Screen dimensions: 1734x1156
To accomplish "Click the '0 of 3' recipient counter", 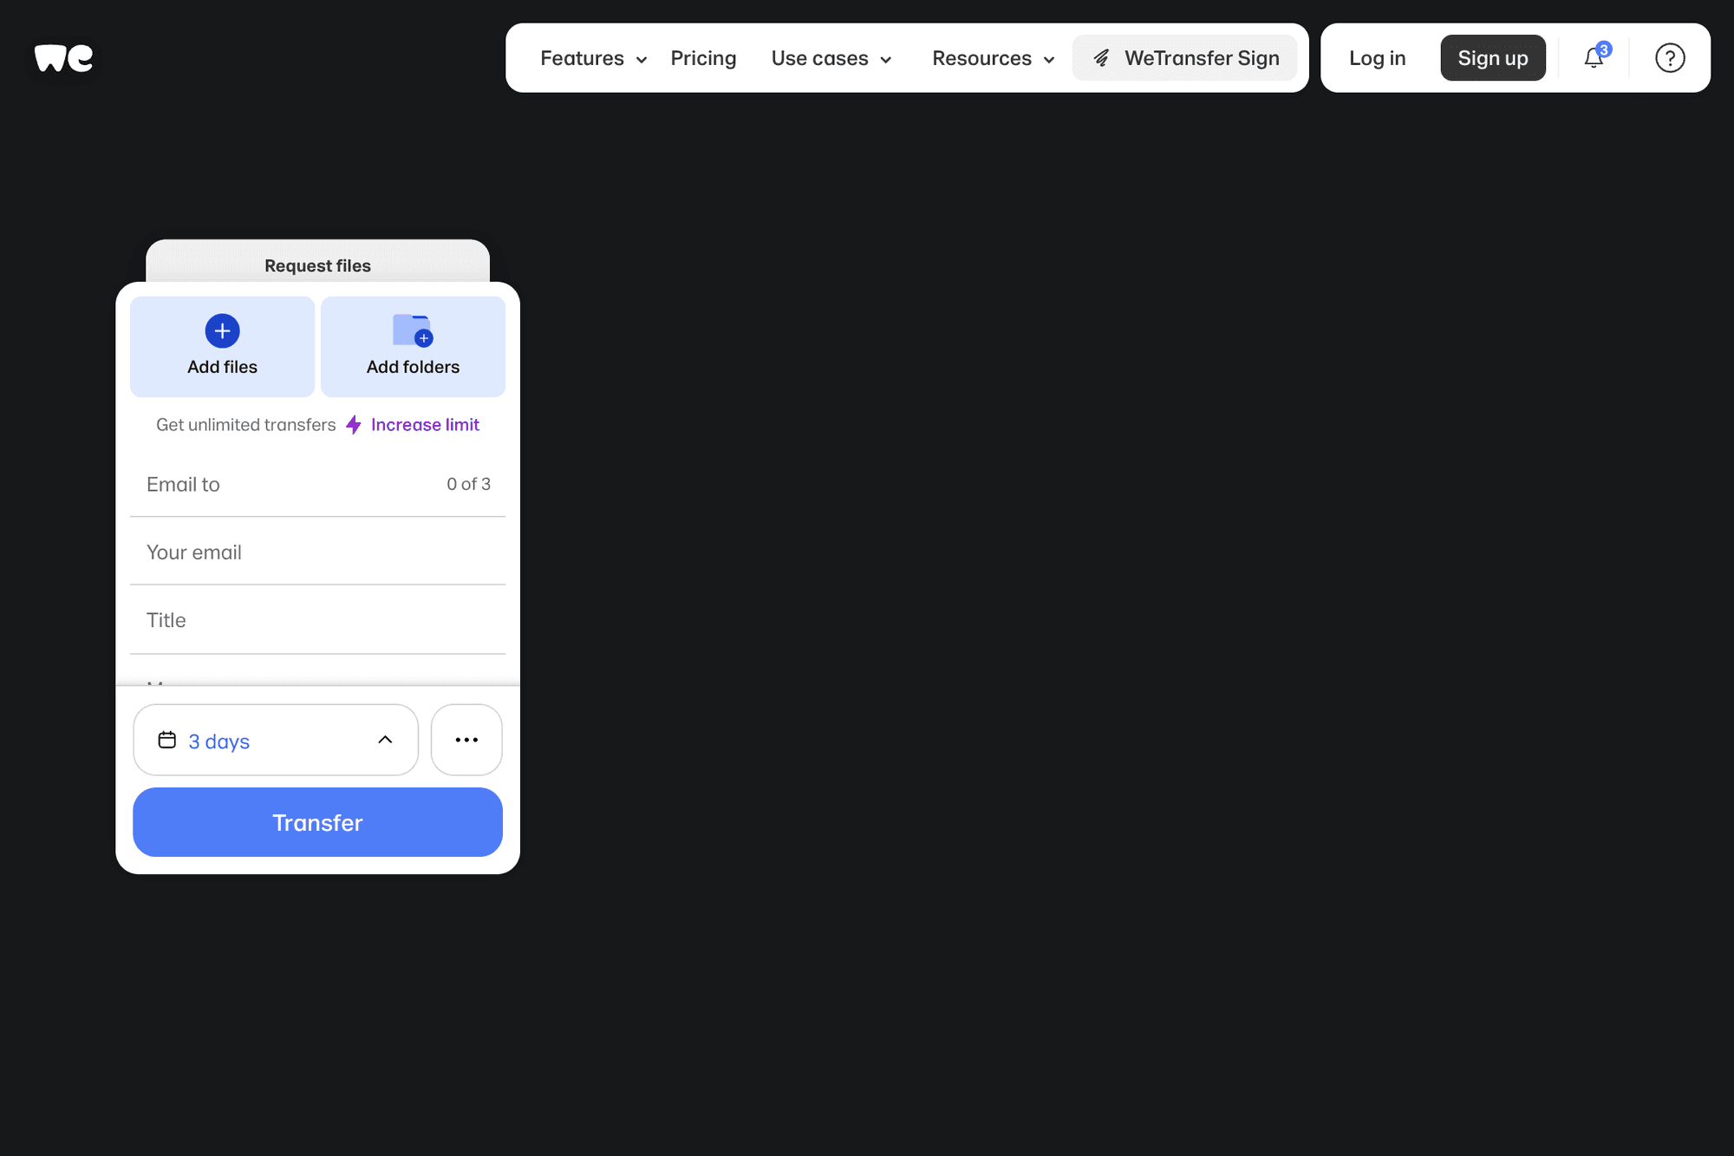I will tap(468, 484).
